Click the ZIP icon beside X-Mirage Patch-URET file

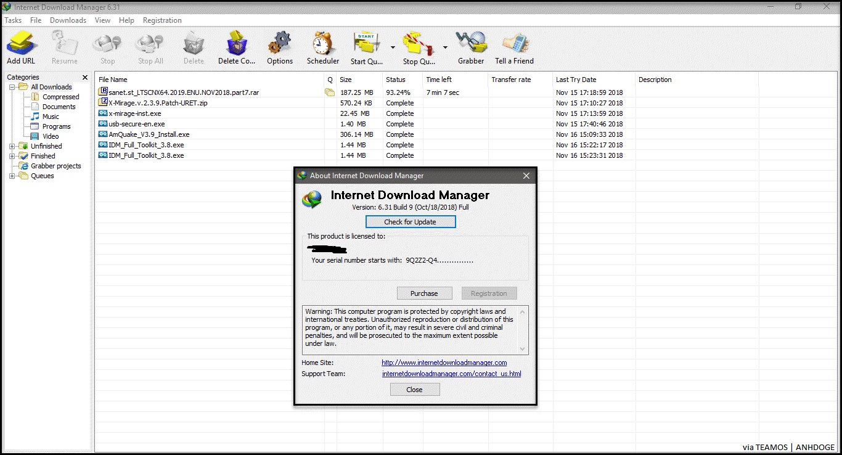103,102
